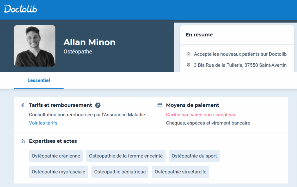
Task: Click the location pin icon by the address
Action: (x=189, y=65)
